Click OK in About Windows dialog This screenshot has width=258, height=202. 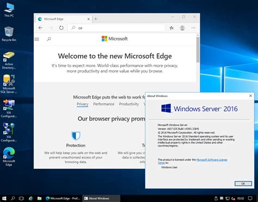click(x=243, y=183)
